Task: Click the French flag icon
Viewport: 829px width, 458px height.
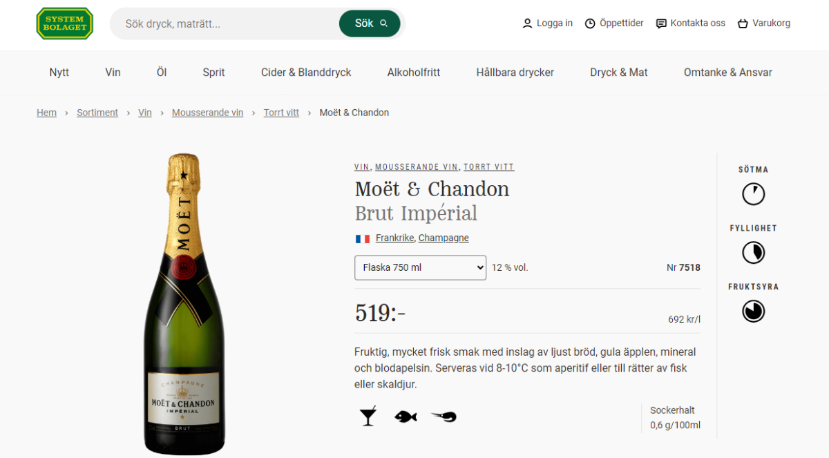Action: click(x=363, y=238)
